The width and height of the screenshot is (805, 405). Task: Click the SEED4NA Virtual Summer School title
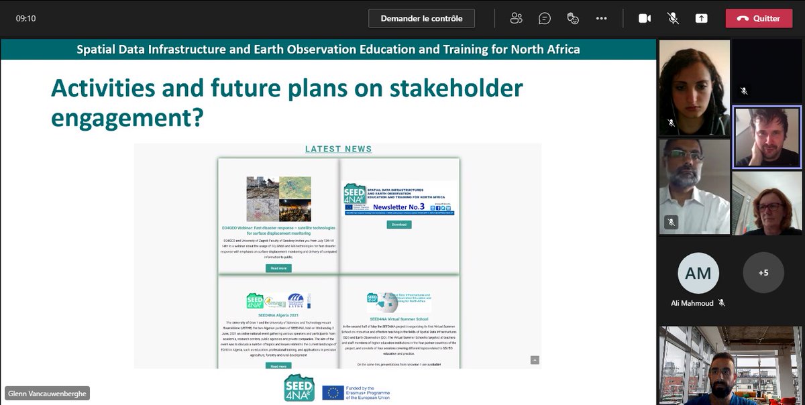click(399, 319)
